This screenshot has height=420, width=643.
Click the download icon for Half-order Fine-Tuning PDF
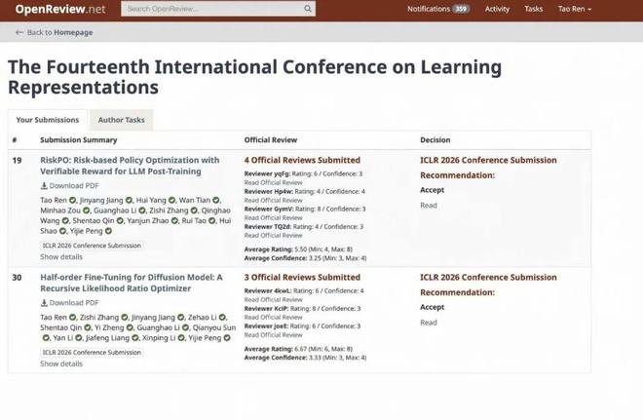click(x=44, y=303)
